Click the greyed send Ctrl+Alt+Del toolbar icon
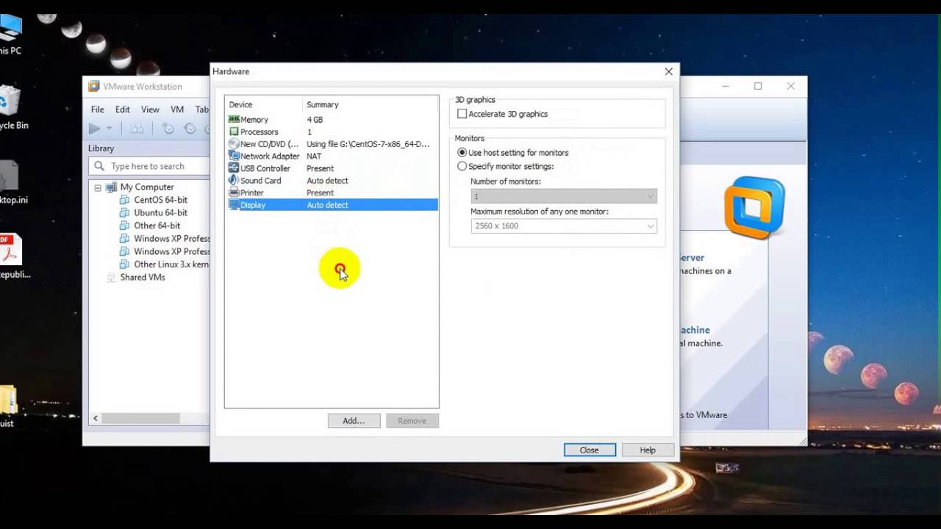The width and height of the screenshot is (941, 529). click(137, 129)
